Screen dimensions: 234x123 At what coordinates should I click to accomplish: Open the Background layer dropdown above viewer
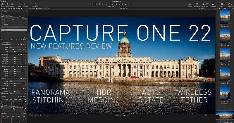[41, 9]
